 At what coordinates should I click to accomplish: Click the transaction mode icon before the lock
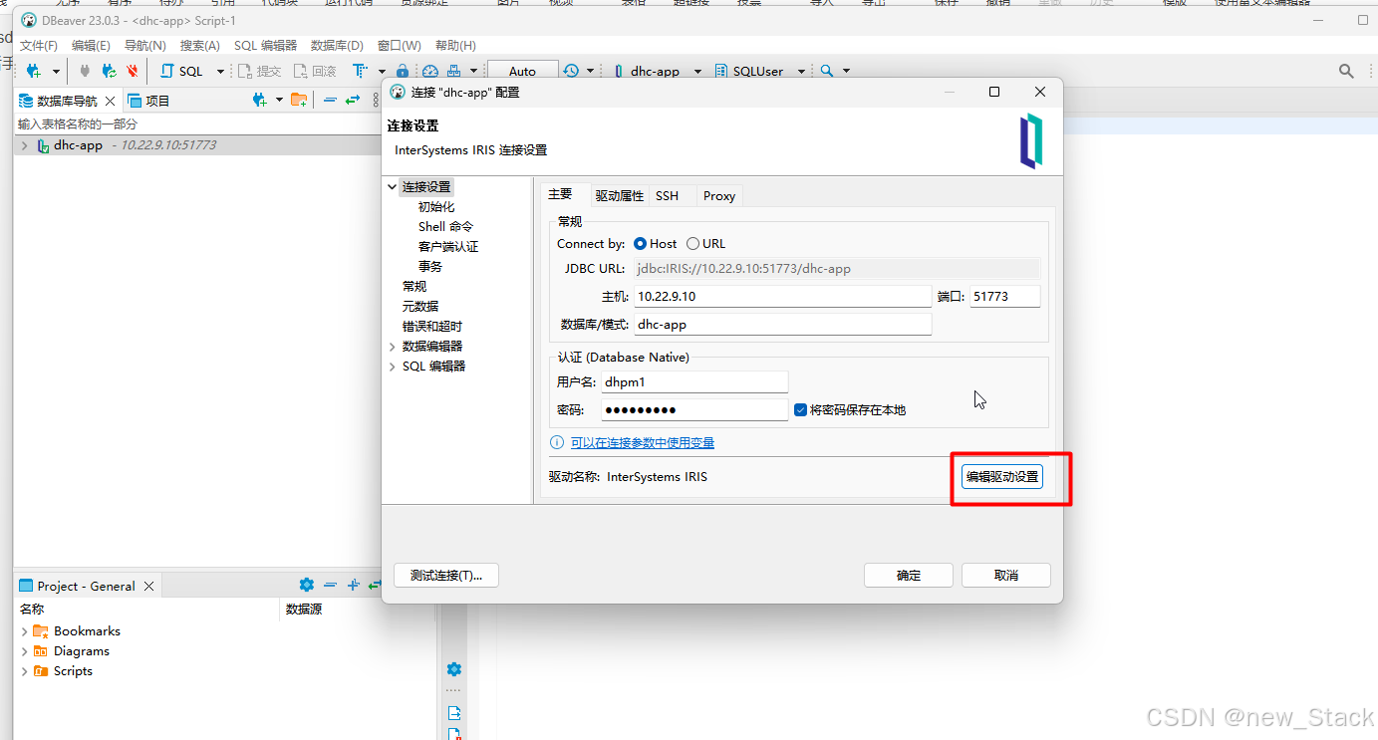pyautogui.click(x=361, y=71)
